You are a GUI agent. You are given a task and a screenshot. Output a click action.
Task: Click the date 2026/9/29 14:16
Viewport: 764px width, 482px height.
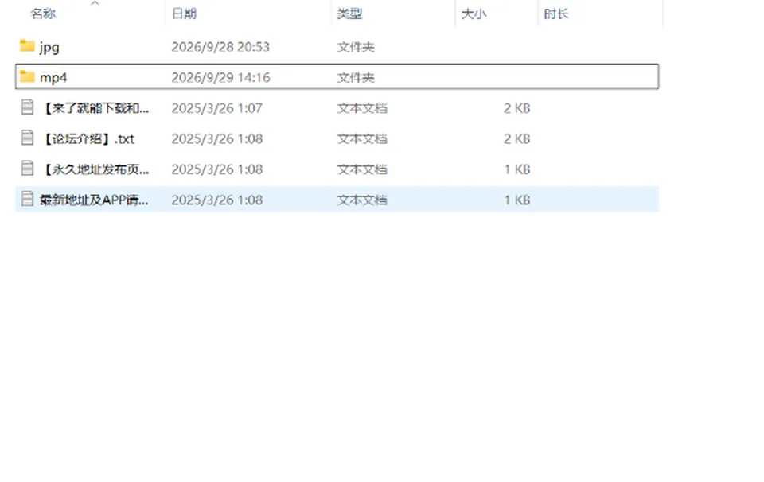pyautogui.click(x=220, y=77)
